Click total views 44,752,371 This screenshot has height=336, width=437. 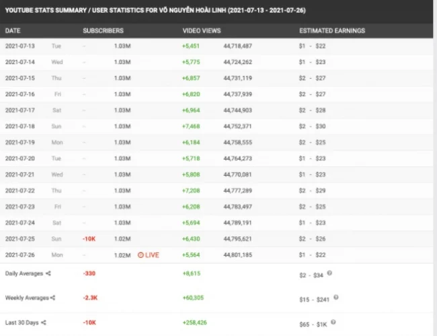pos(238,127)
